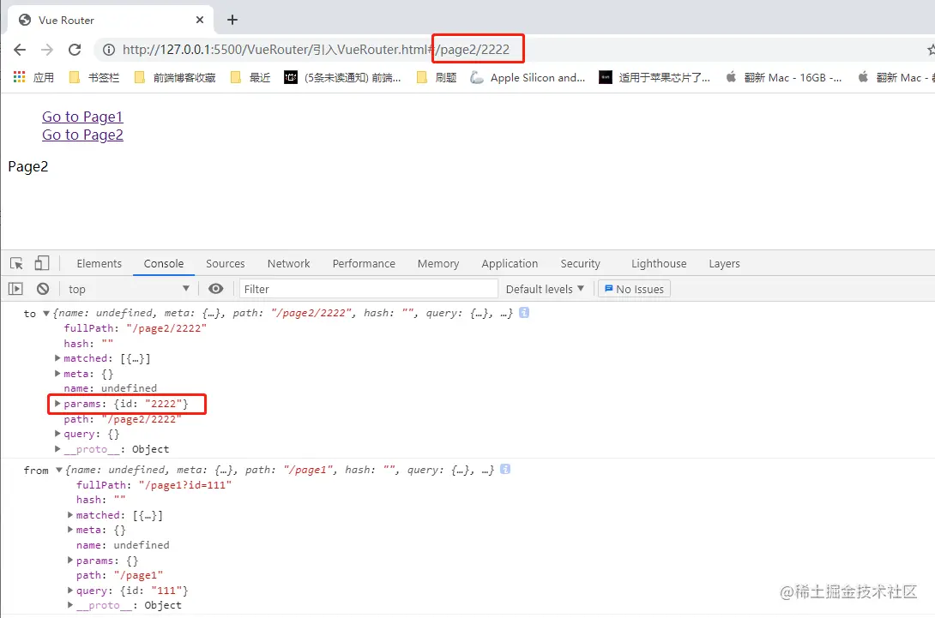Expand __proto__ in the 'from' object

[x=69, y=605]
